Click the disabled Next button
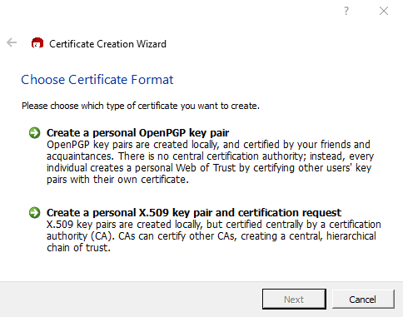 point(294,300)
